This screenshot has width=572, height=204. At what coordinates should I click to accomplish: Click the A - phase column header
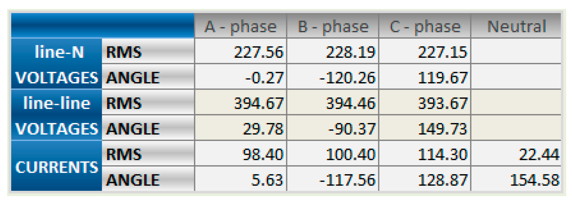[x=240, y=26]
